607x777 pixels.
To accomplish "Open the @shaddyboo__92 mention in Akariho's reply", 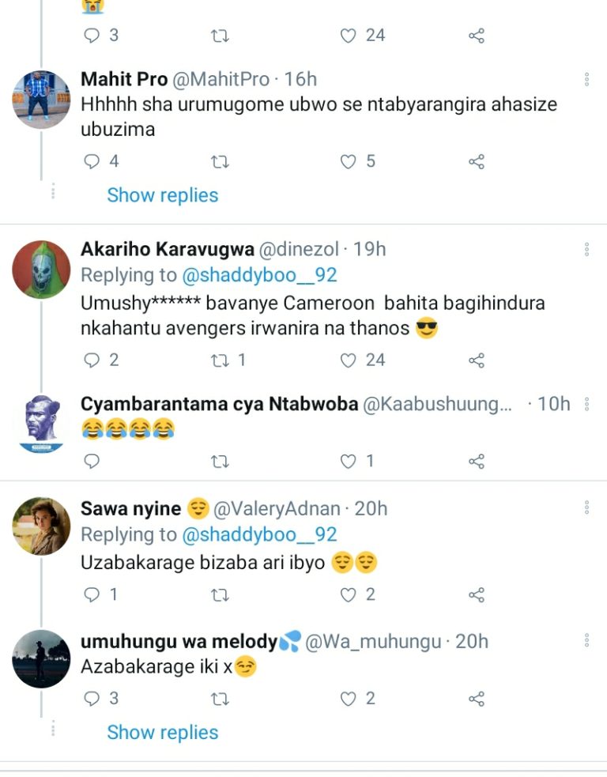I will (259, 275).
